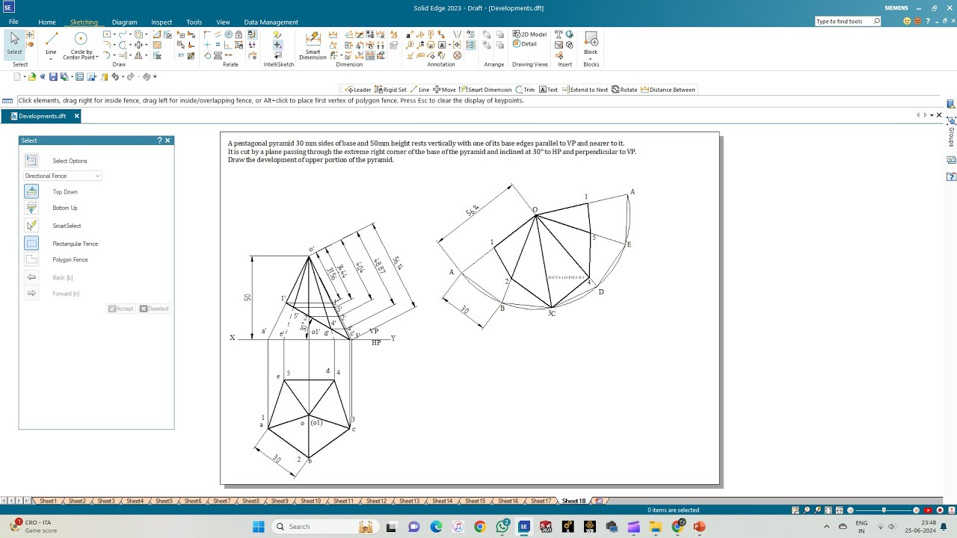Viewport: 957px width, 538px height.
Task: Select the Rotate shortcut command
Action: point(624,90)
